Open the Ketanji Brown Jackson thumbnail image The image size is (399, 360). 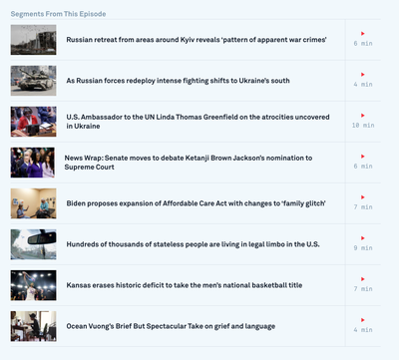(x=32, y=163)
